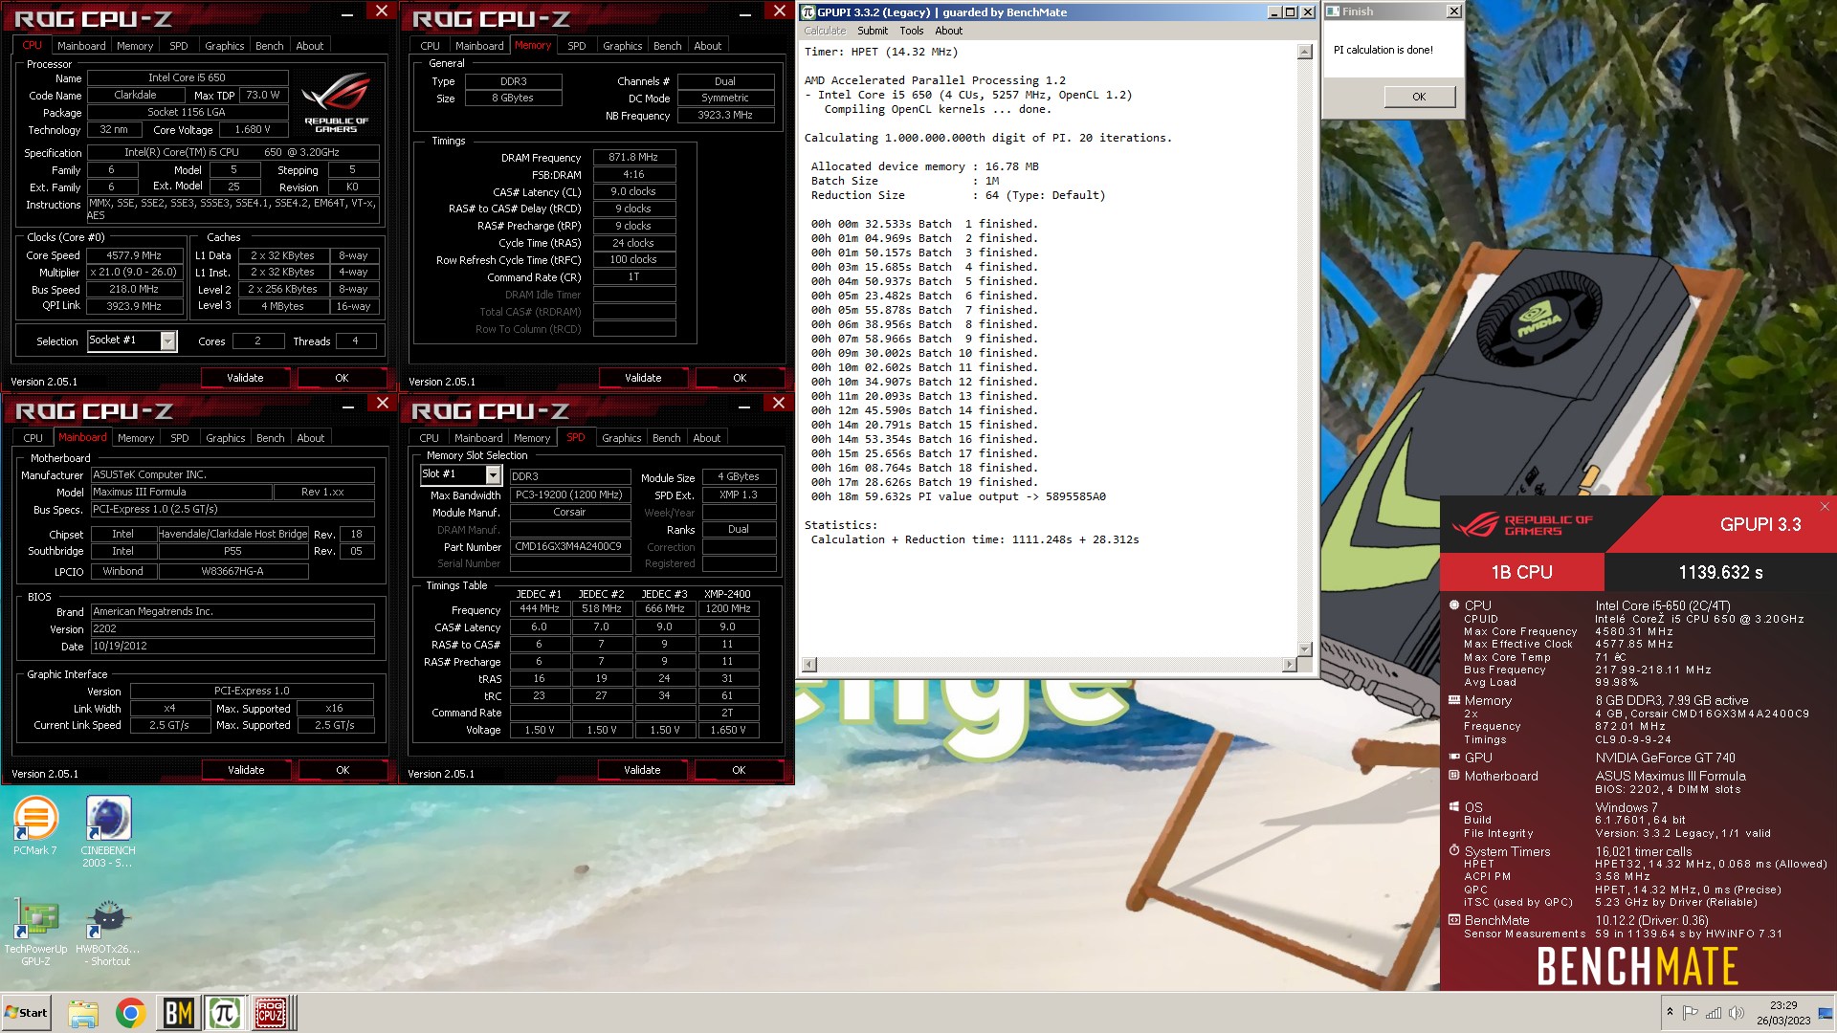This screenshot has width=1837, height=1033.
Task: Click Validate in Memory CPU-Z window
Action: coord(643,378)
